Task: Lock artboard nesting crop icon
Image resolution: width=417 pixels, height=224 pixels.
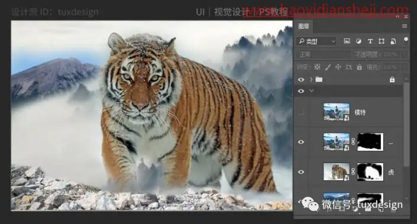Action: click(348, 67)
